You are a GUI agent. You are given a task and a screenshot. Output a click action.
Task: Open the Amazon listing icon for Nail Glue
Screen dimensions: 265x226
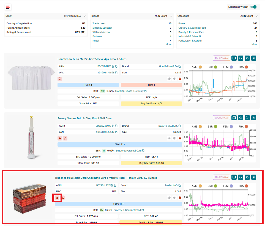click(253, 117)
